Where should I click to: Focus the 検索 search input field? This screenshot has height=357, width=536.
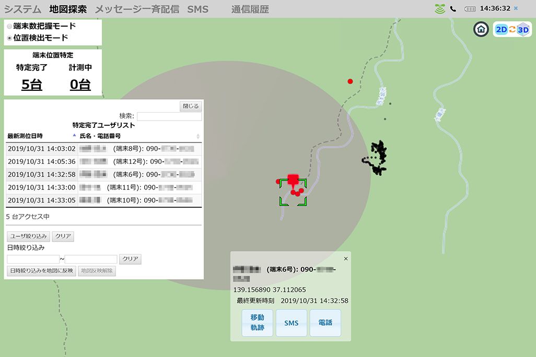(169, 116)
